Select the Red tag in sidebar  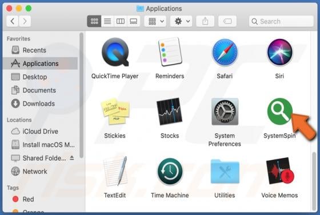coord(40,200)
